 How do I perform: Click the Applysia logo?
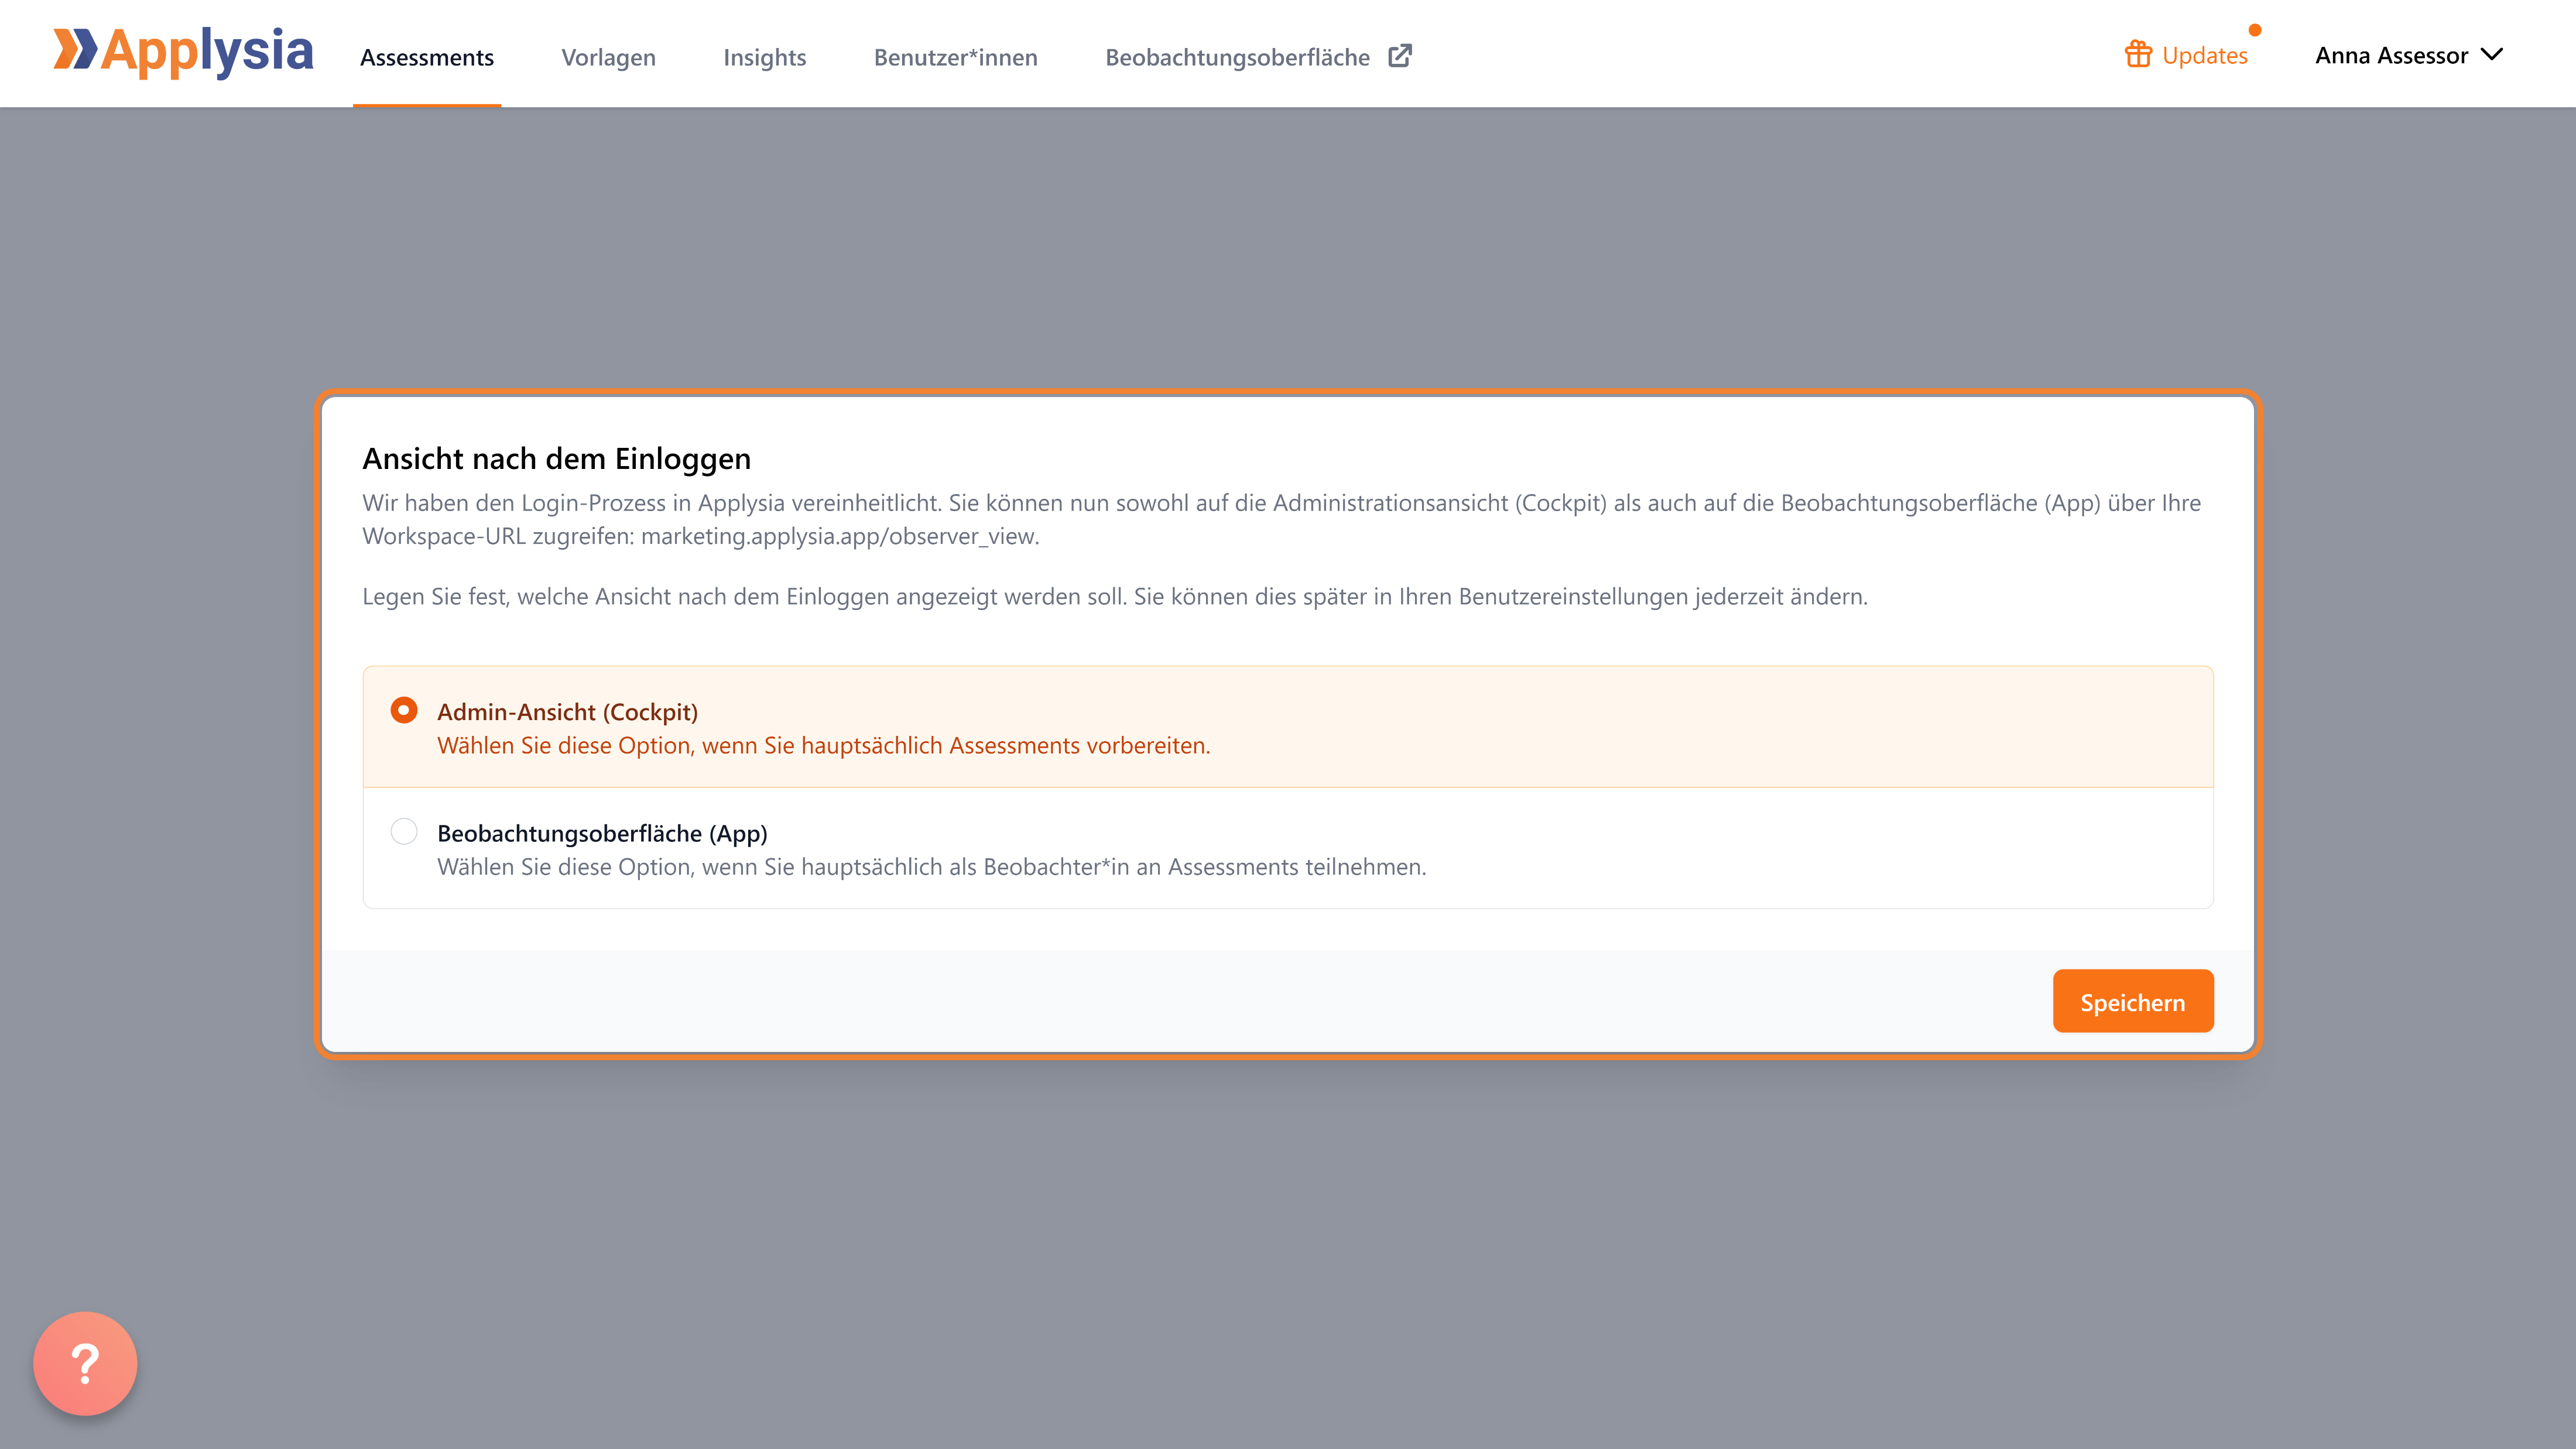tap(183, 52)
